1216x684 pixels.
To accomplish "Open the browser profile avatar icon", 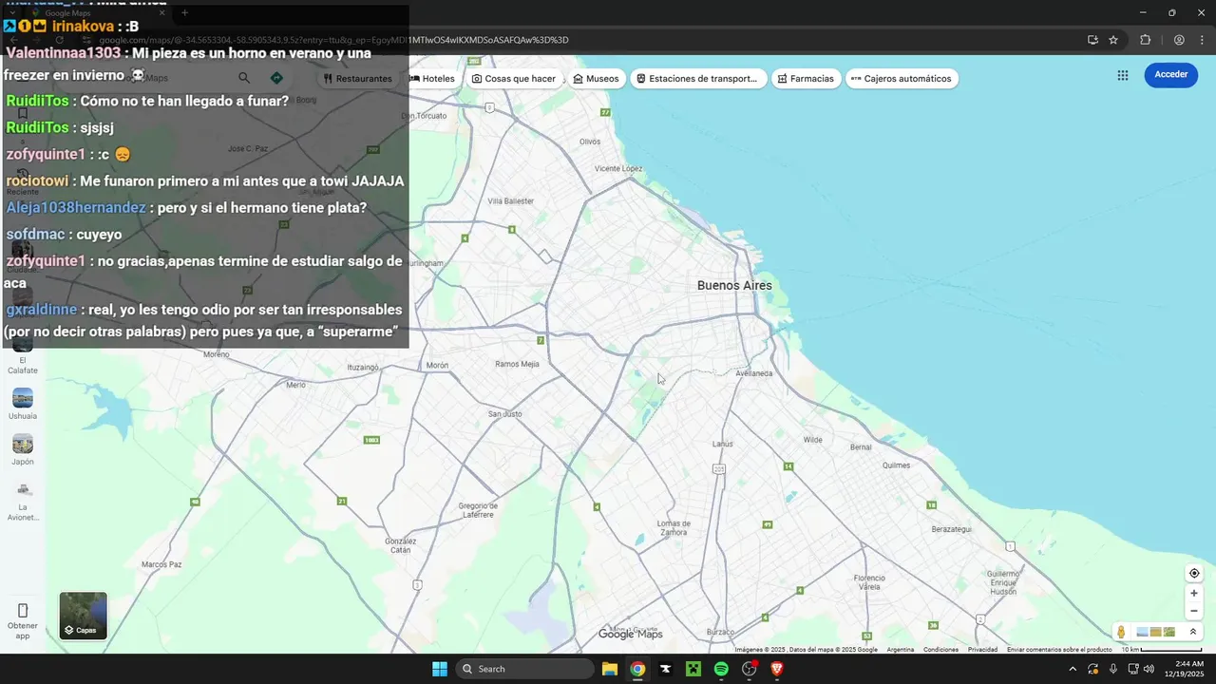I will pos(1179,40).
